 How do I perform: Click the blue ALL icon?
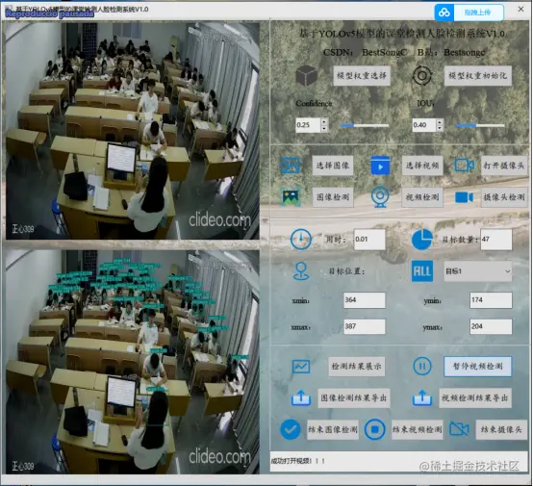coord(422,271)
